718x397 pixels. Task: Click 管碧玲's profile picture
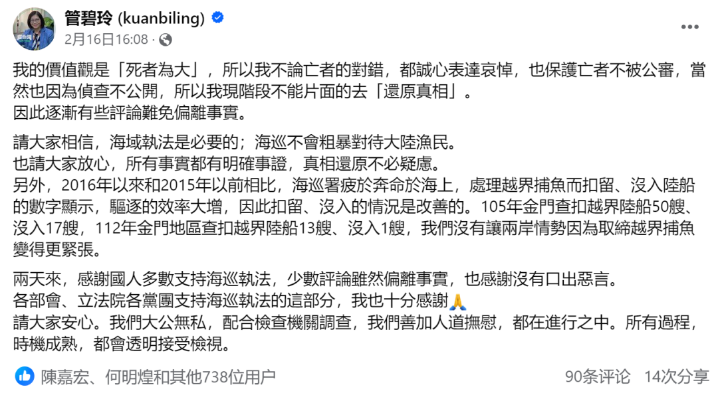tap(33, 29)
